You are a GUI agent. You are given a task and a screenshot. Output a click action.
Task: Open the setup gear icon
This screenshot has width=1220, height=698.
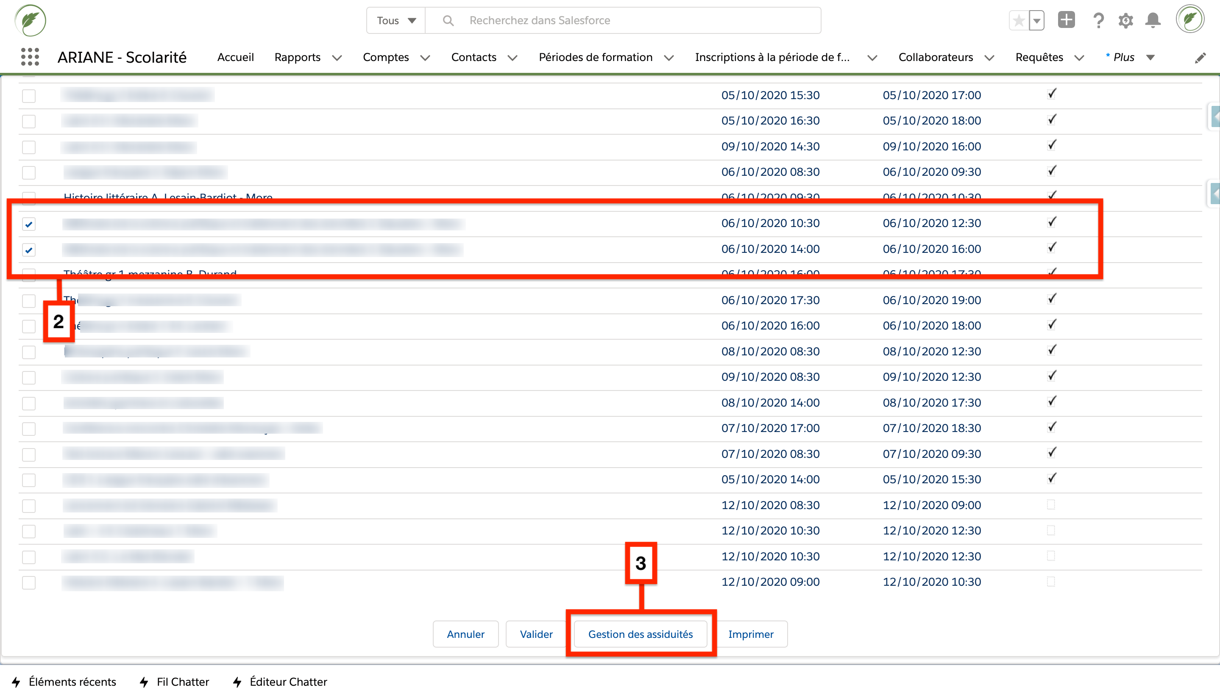[x=1125, y=20]
